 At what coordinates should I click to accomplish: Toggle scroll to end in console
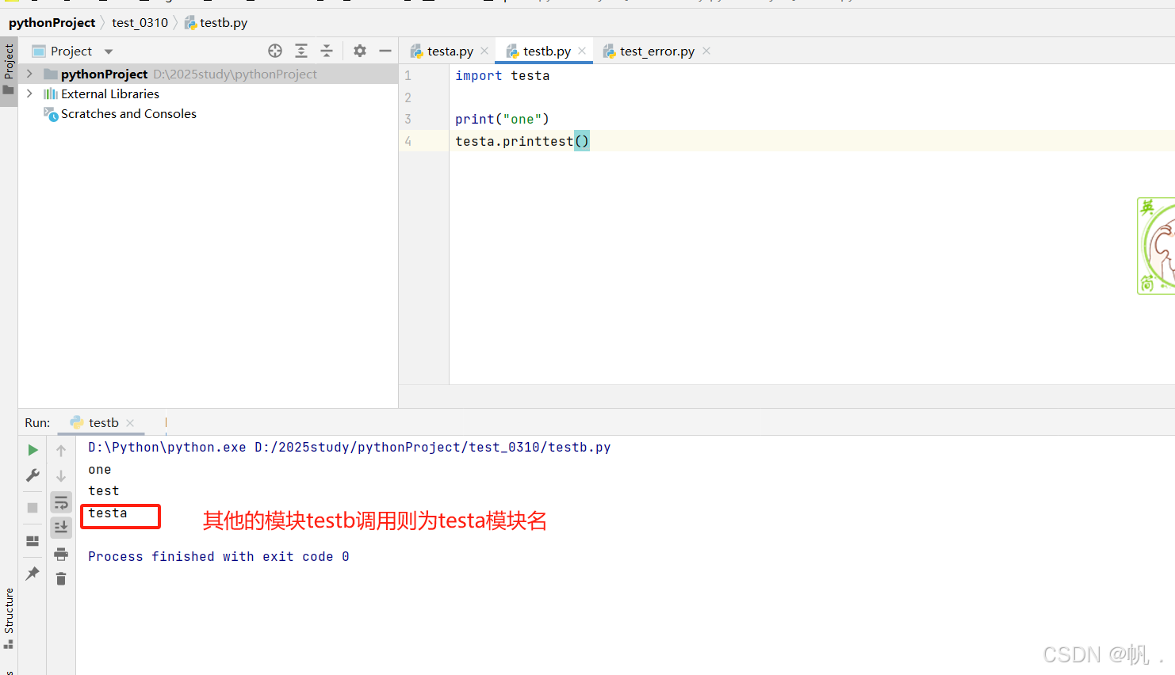(x=61, y=527)
